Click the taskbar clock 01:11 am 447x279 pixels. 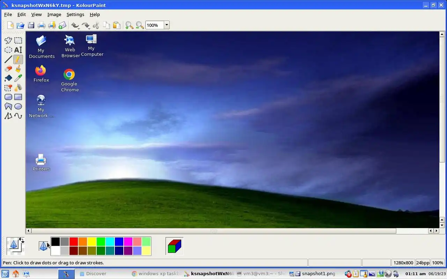click(x=416, y=274)
